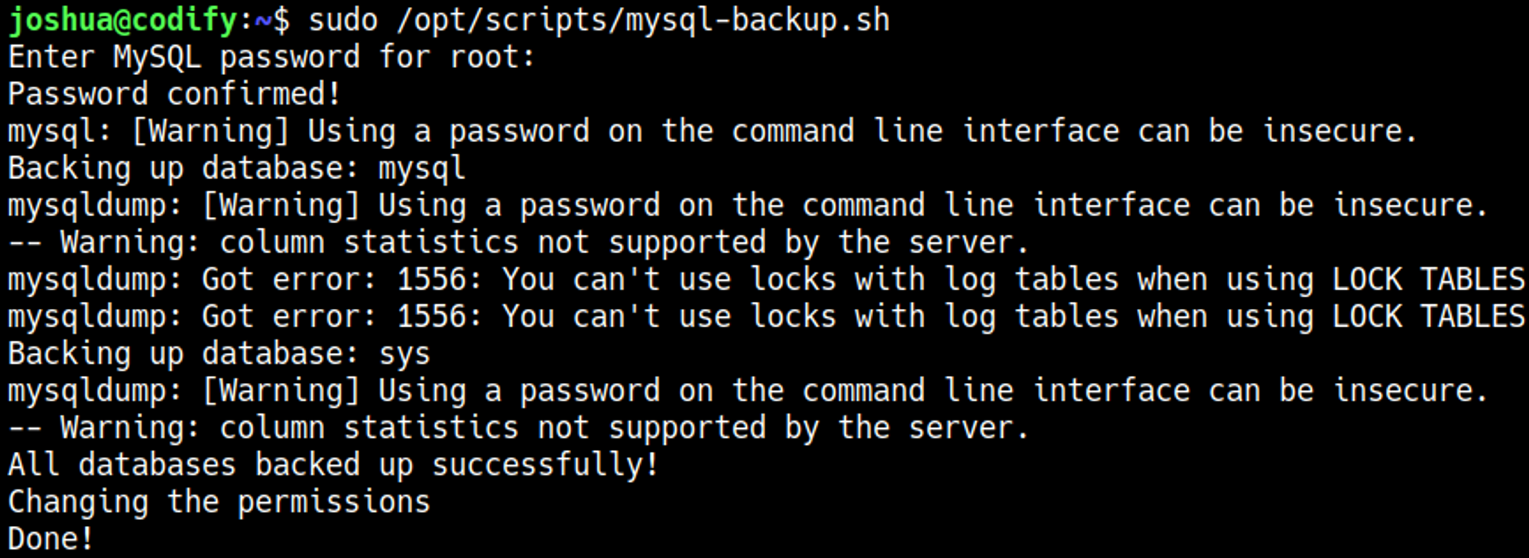Screen dimensions: 1529x558
Task: Click the "Enter MySQL password for root:" prompt
Action: tap(271, 58)
